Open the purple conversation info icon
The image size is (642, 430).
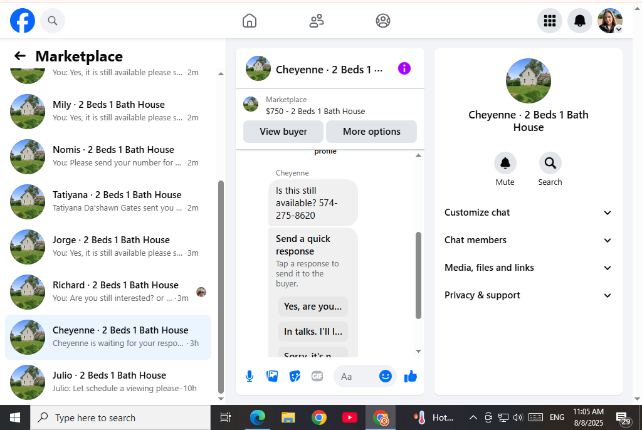pyautogui.click(x=404, y=68)
